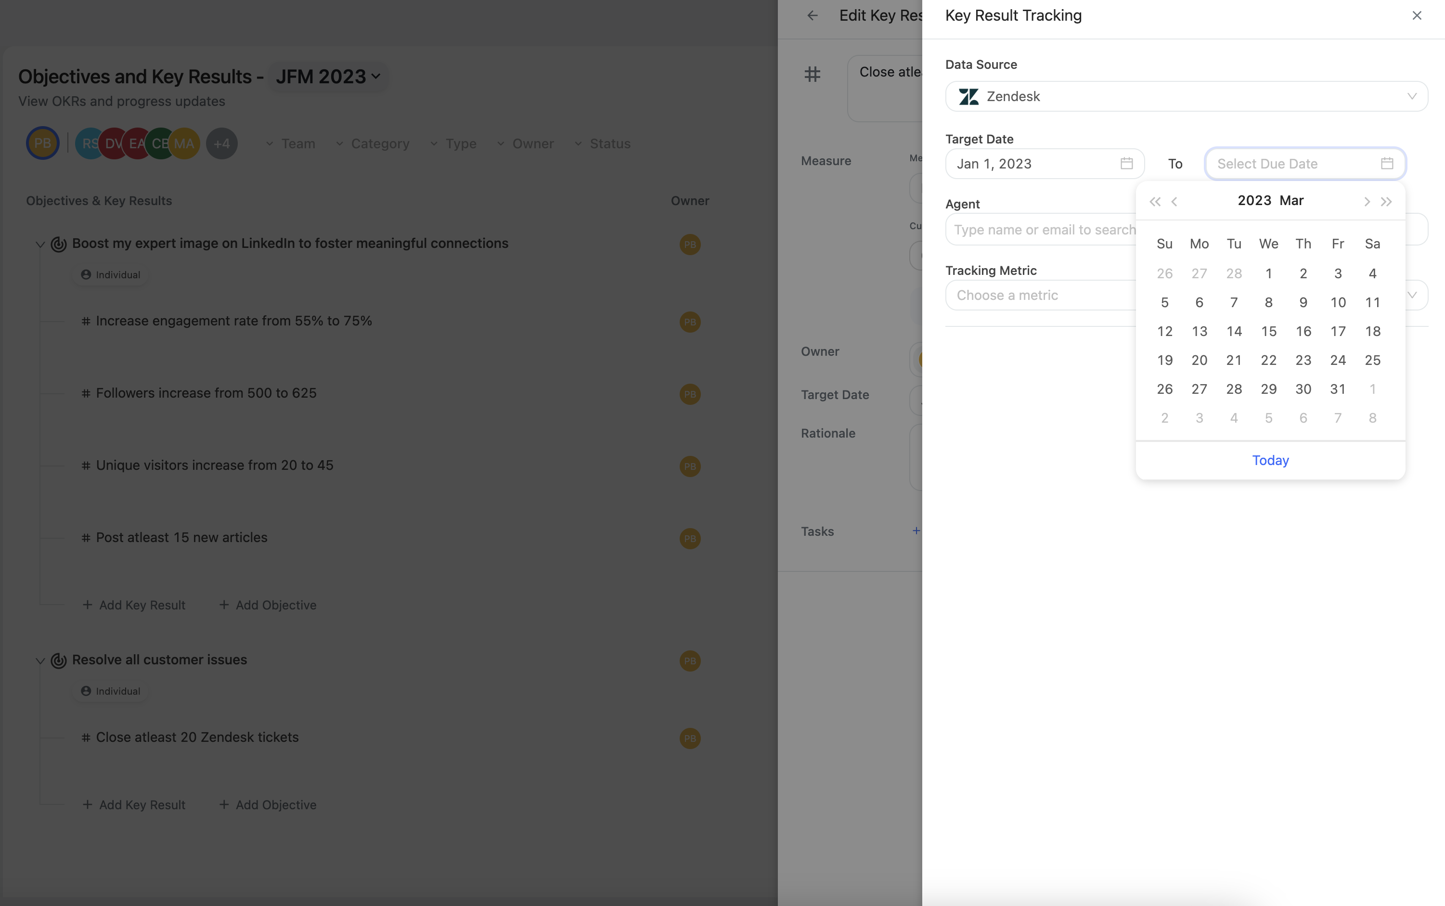Open the Type filter dropdown
Viewport: 1445px width, 906px height.
pyautogui.click(x=453, y=144)
